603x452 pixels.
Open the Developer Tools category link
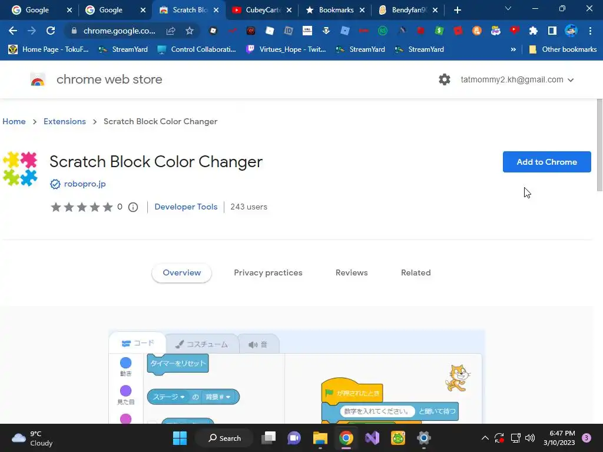pyautogui.click(x=185, y=207)
